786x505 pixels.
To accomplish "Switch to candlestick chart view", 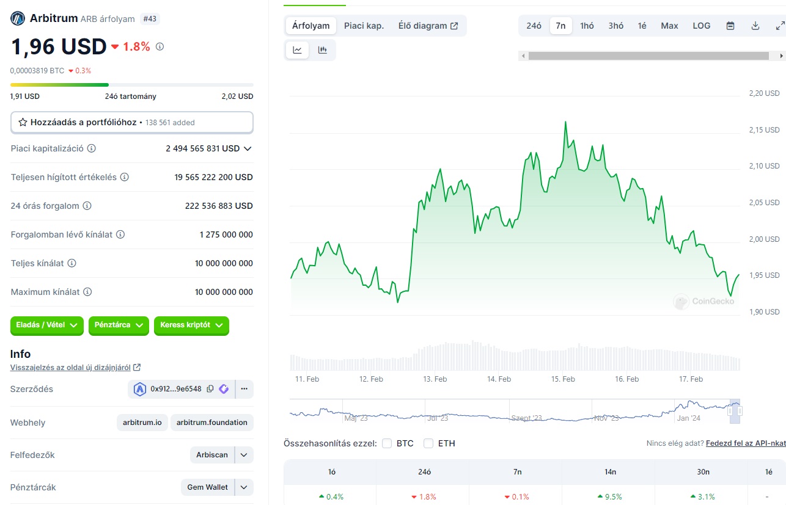I will (323, 50).
